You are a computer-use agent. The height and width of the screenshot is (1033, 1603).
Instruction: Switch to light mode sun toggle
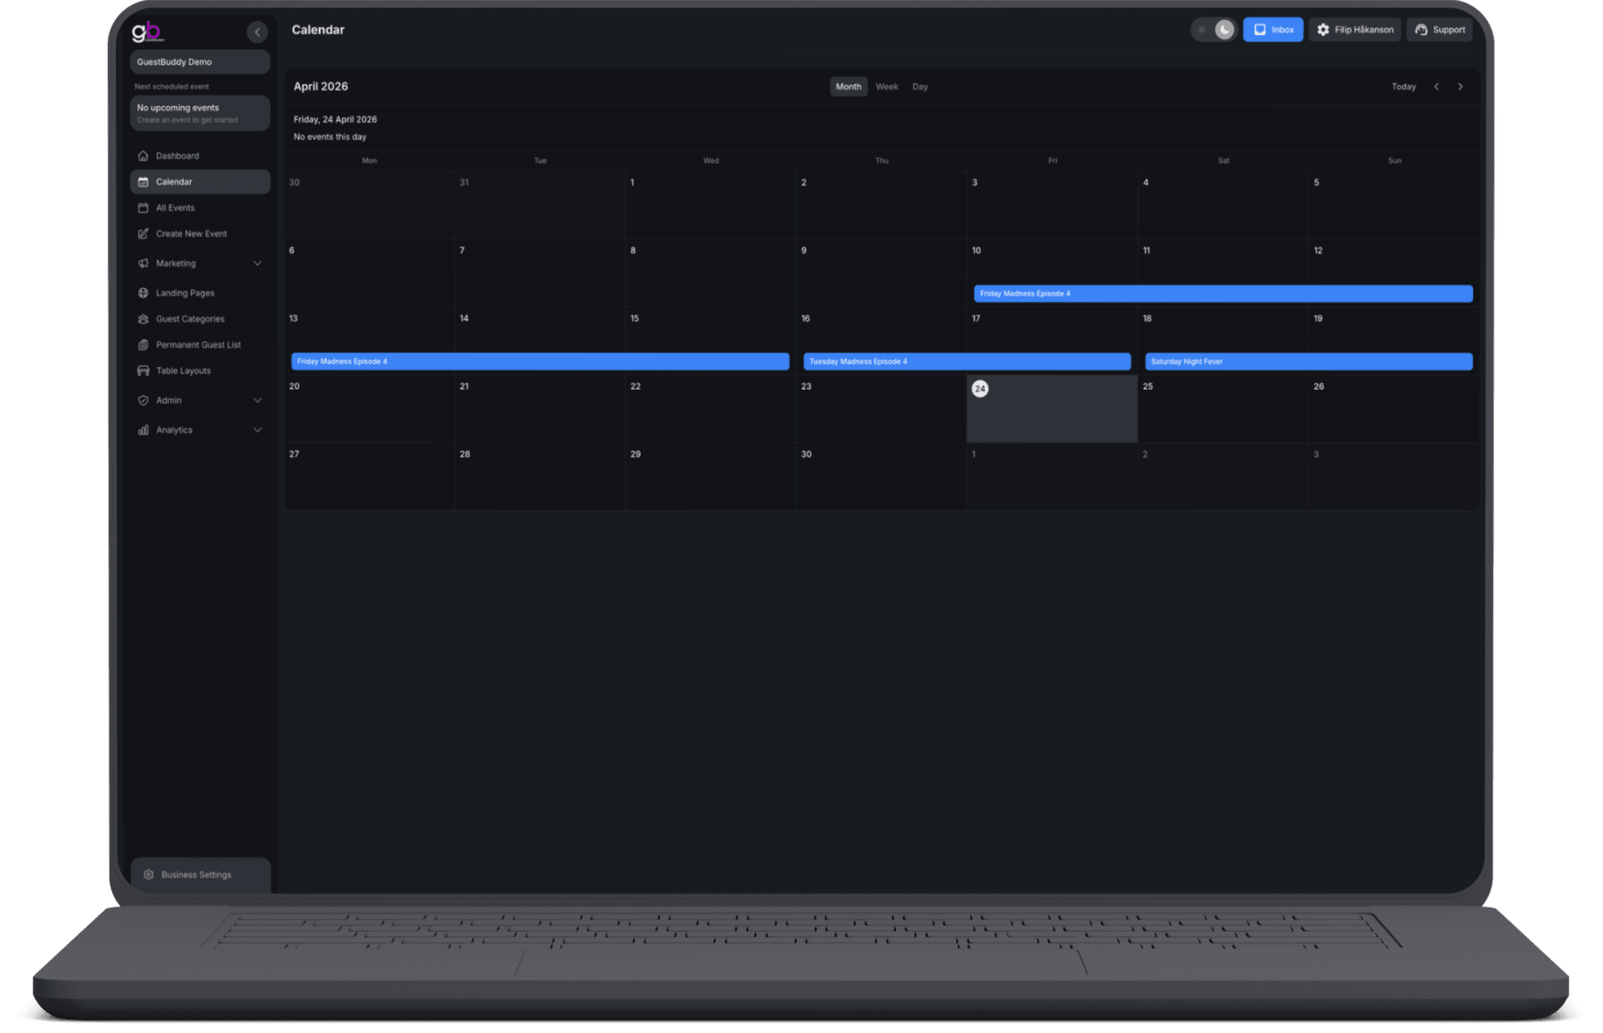coord(1202,30)
